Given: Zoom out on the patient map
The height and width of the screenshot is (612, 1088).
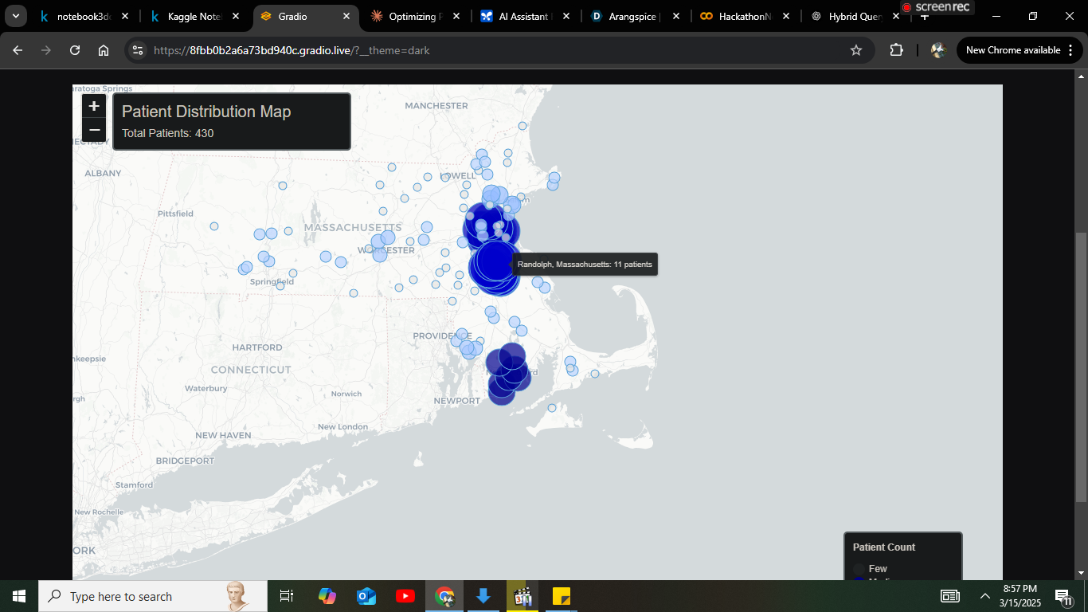Looking at the screenshot, I should click(94, 130).
